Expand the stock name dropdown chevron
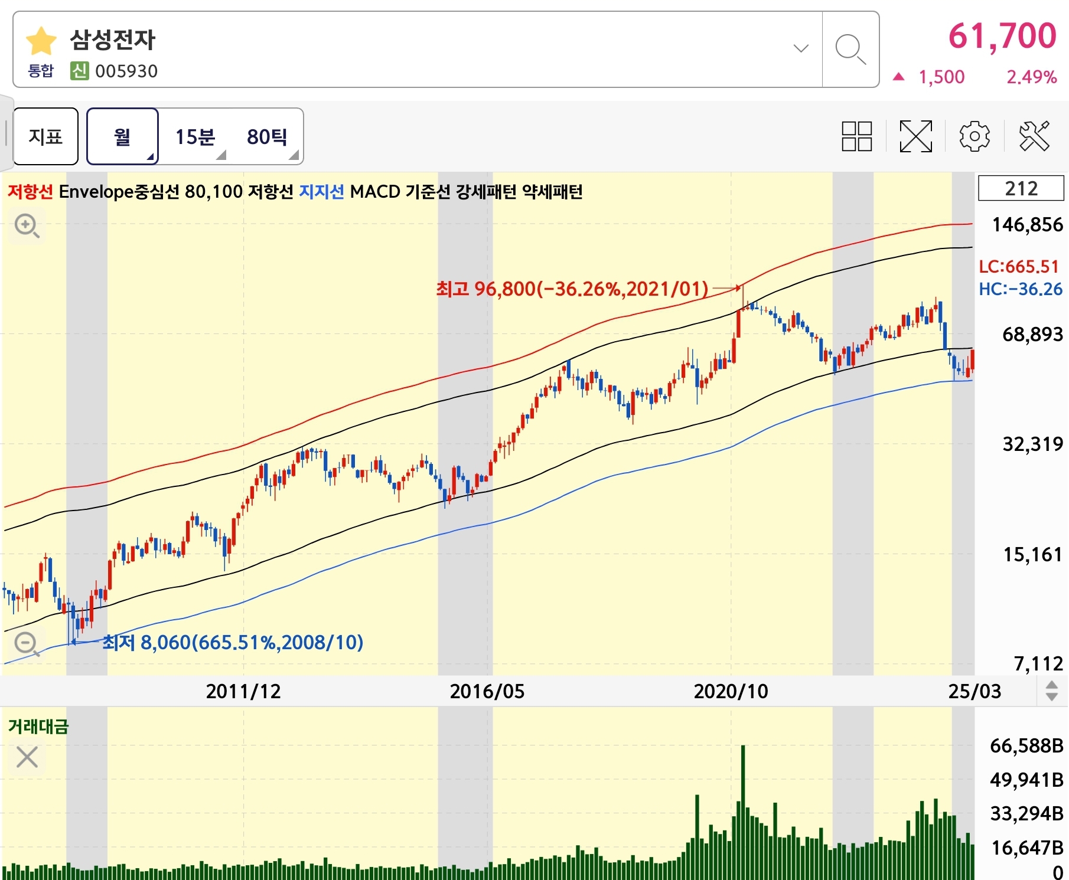Screen dimensions: 1069x880 801,48
